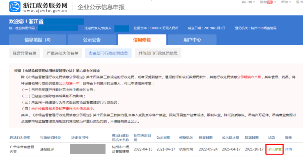Open the 公示公告 tab
Viewport: 303px width, 157px height.
(x=92, y=40)
